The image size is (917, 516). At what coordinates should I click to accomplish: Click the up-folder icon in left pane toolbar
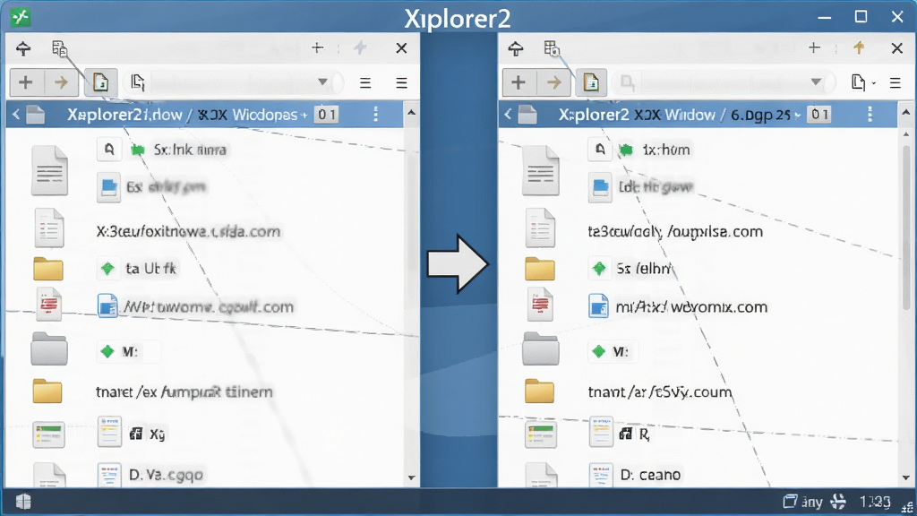23,48
